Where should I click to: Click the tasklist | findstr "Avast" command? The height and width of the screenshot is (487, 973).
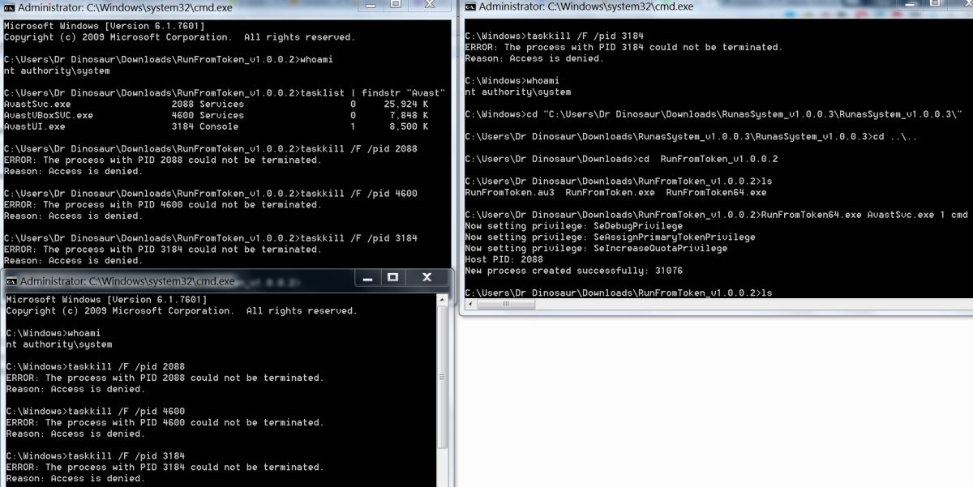click(x=373, y=93)
